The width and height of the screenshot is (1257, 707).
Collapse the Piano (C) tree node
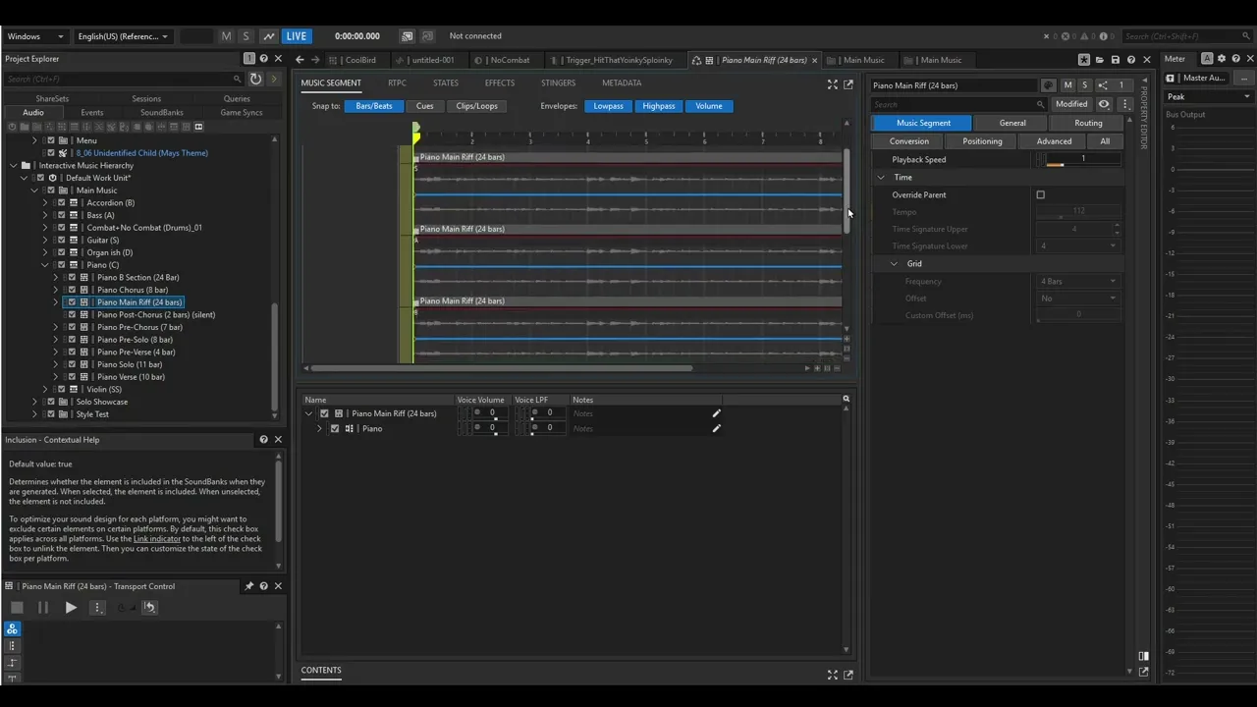(x=45, y=265)
